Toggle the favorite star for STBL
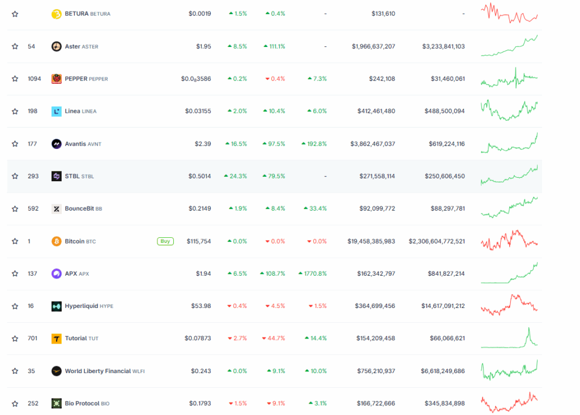This screenshot has width=580, height=415. [15, 176]
